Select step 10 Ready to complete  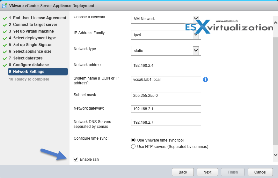tap(29, 79)
